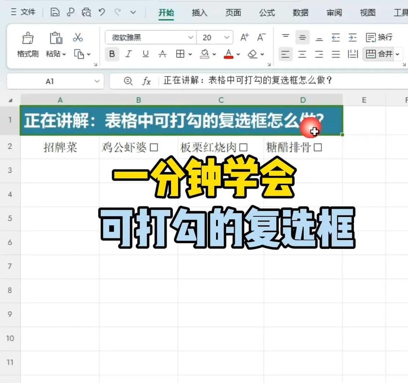
Task: Click the fx formula bar button
Action: (x=147, y=81)
